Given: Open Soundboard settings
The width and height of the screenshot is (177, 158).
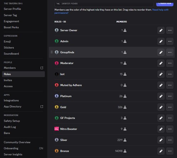Looking at the screenshot, I should tap(11, 54).
